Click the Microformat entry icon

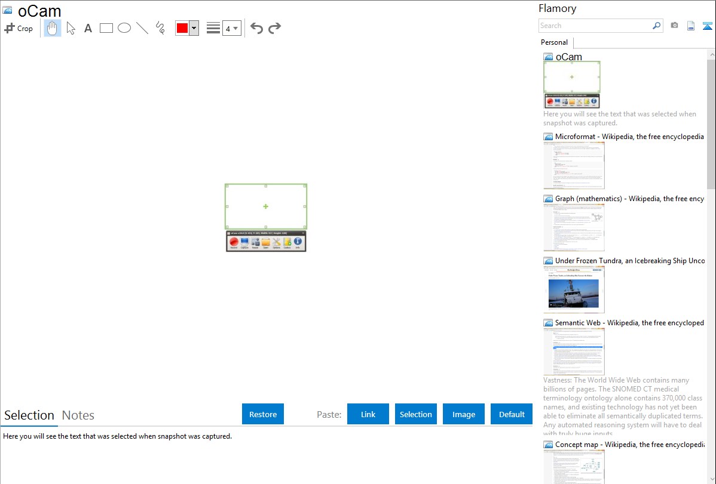pyautogui.click(x=549, y=137)
